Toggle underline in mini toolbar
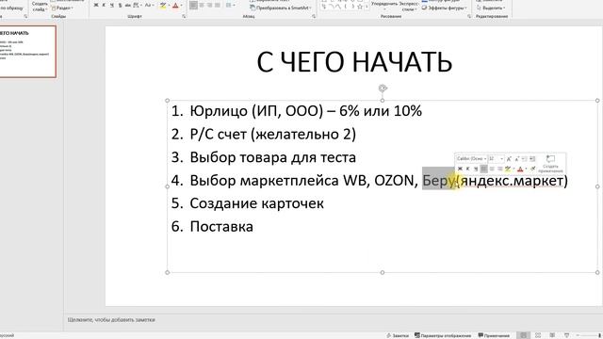603x339 pixels. point(476,169)
